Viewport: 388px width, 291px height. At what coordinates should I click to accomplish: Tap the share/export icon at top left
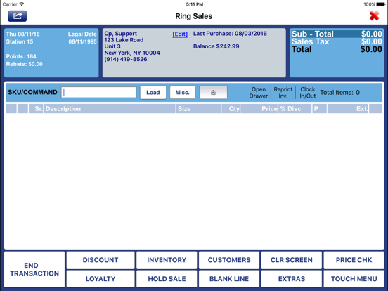tap(17, 16)
